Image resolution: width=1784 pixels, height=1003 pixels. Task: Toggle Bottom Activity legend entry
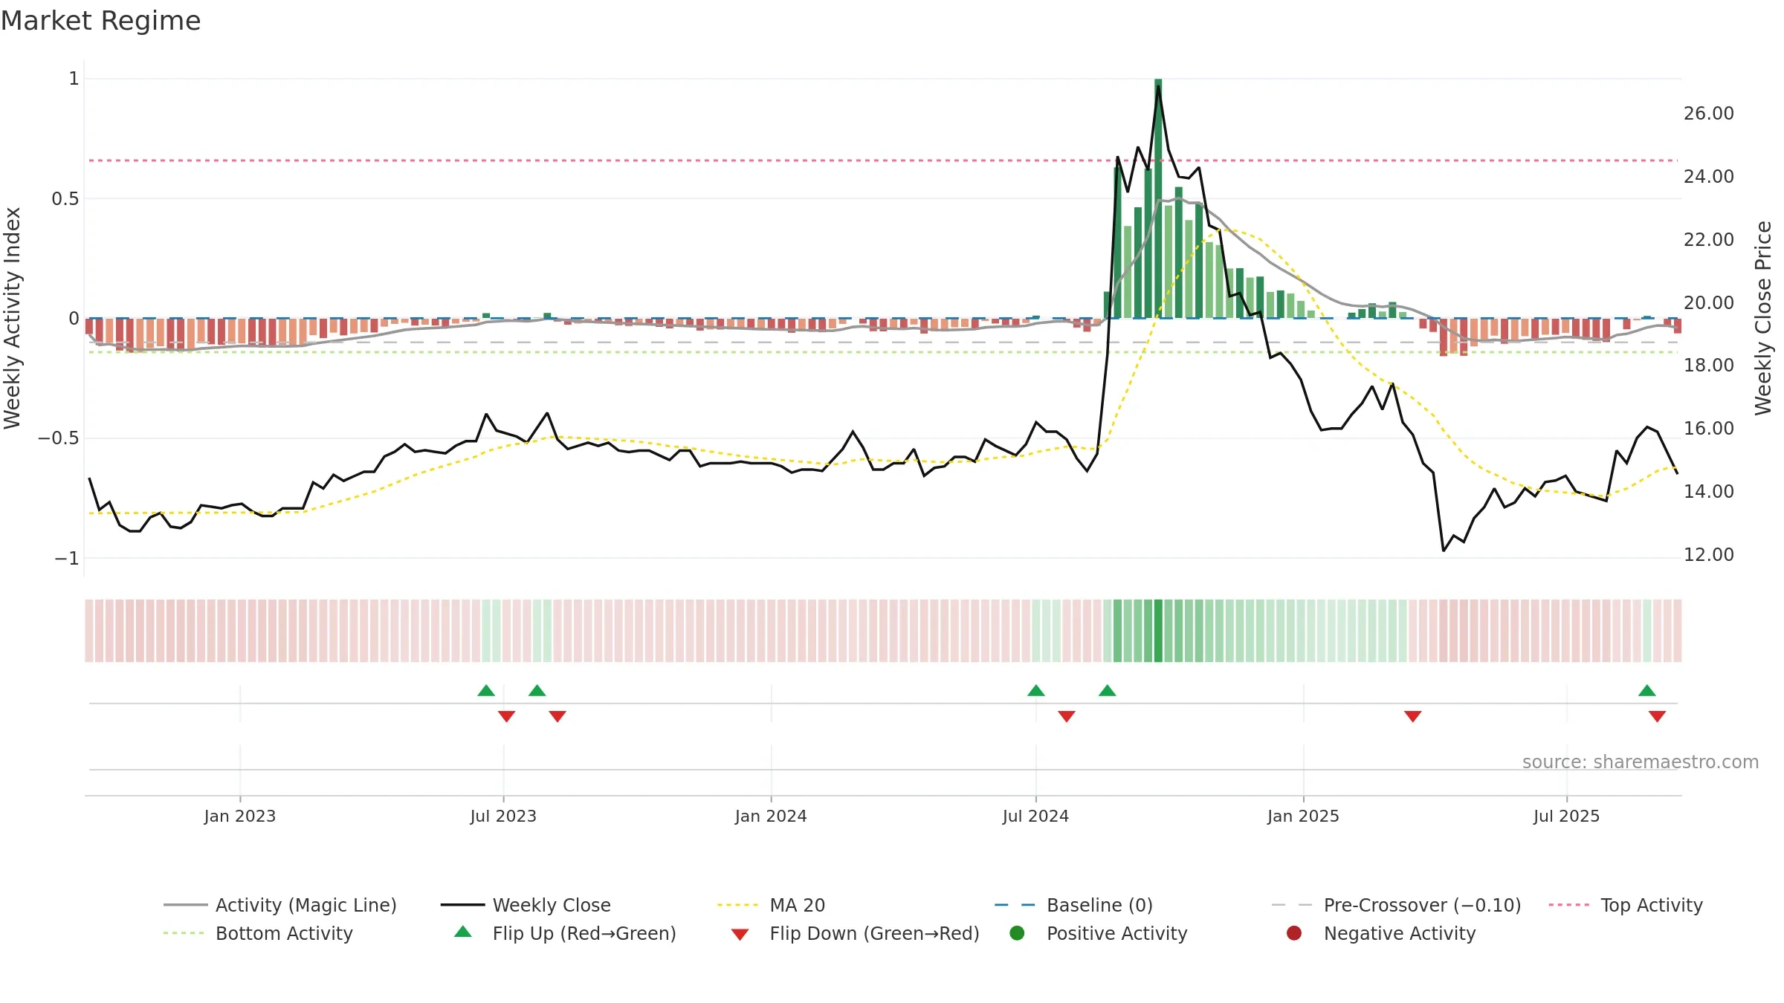coord(258,933)
